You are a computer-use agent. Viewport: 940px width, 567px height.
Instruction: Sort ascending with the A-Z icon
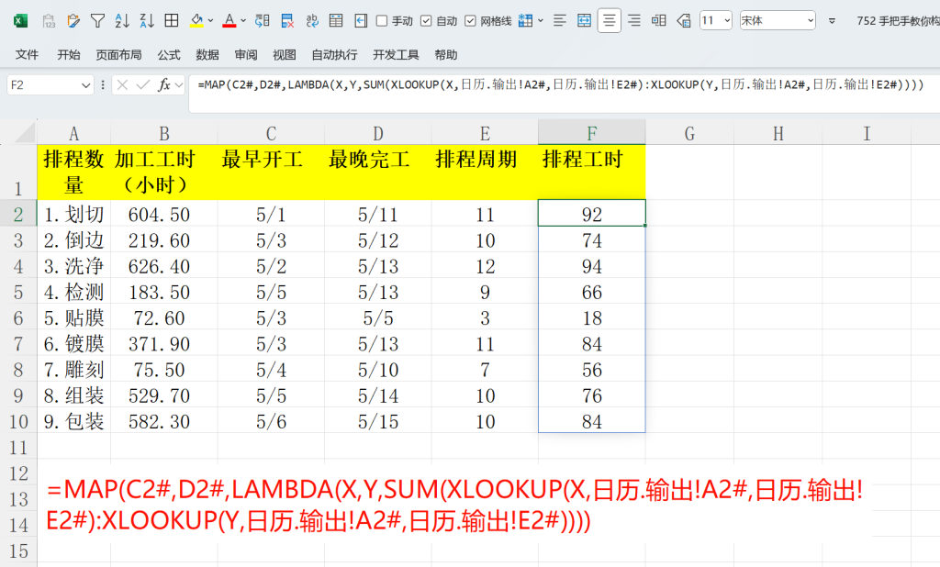tap(122, 21)
